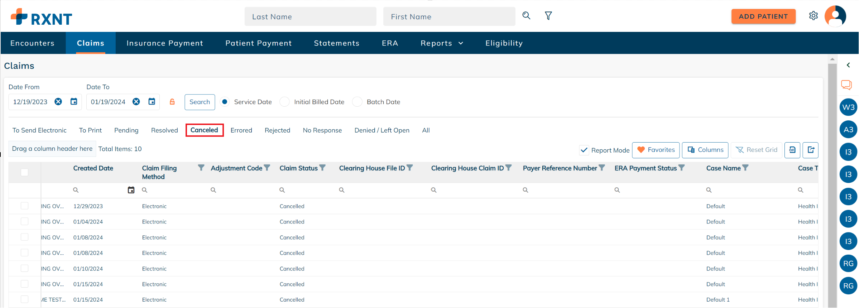Open the Date To calendar picker

coord(152,102)
